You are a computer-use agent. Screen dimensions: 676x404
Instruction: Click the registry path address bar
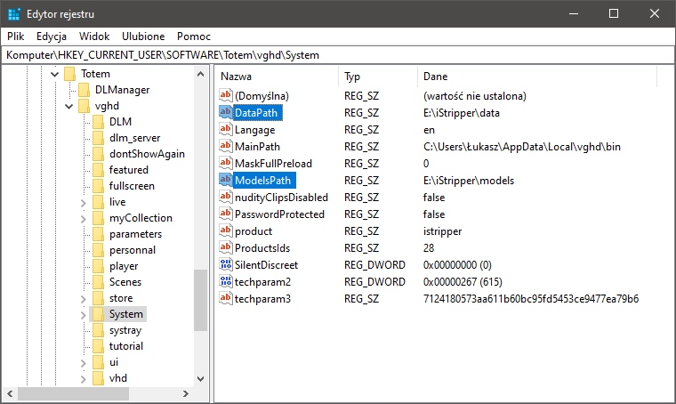[x=338, y=55]
